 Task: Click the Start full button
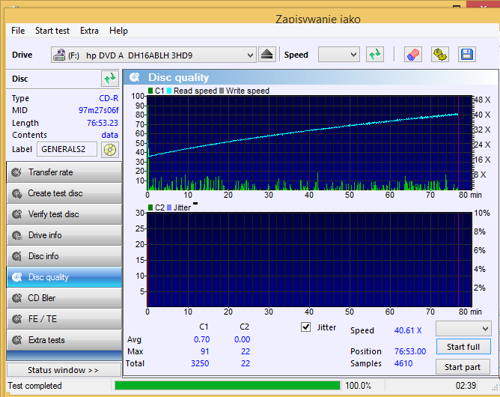coord(463,347)
